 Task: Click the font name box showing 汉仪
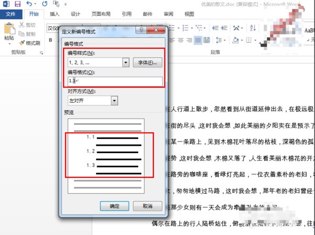[53, 28]
